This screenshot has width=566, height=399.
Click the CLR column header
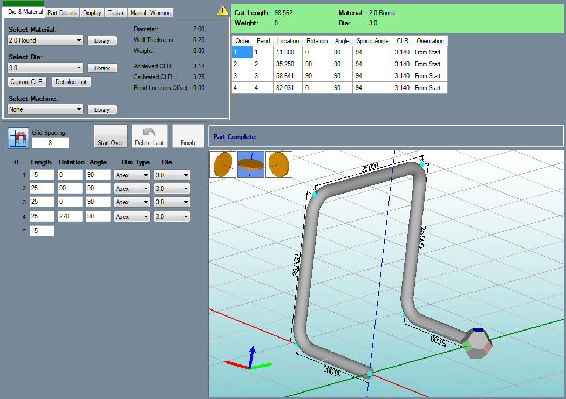click(x=403, y=41)
